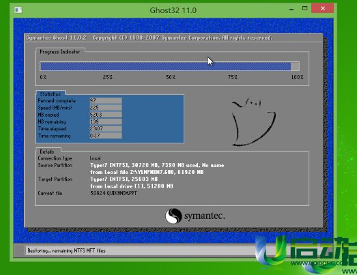The width and height of the screenshot is (357, 275).
Task: Click the Speed value 225
Action: click(x=106, y=107)
